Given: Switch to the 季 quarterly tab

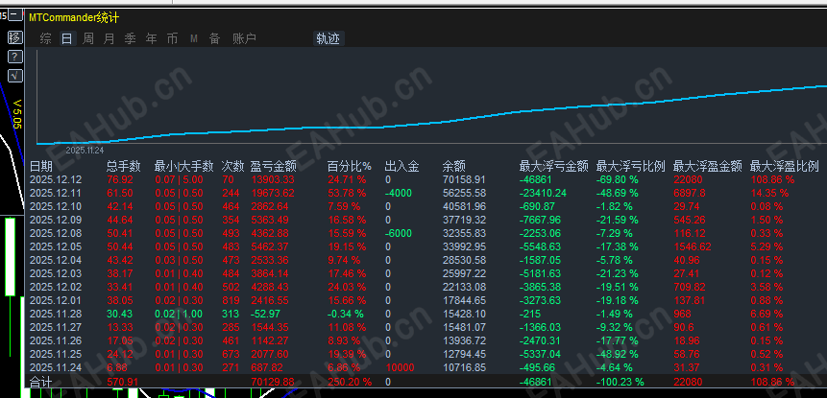Looking at the screenshot, I should point(131,38).
